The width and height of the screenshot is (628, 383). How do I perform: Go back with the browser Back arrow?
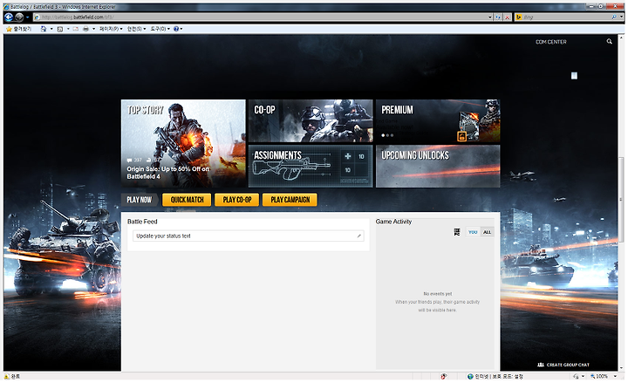[9, 17]
